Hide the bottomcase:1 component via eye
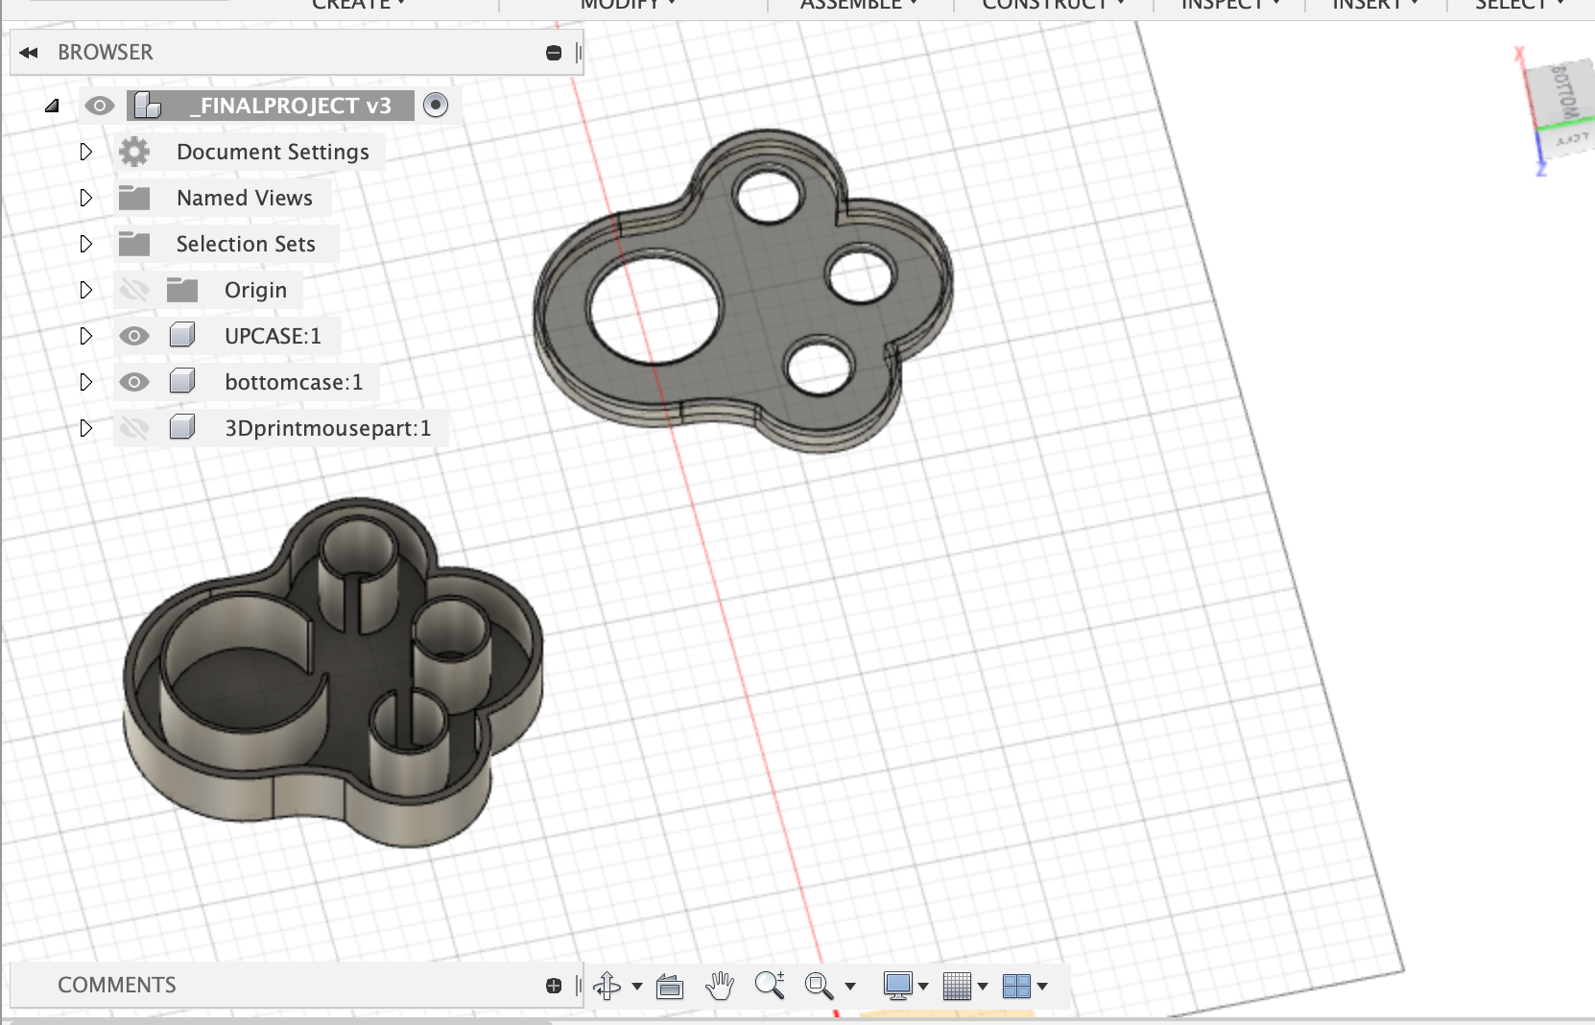The height and width of the screenshot is (1025, 1595). (134, 382)
